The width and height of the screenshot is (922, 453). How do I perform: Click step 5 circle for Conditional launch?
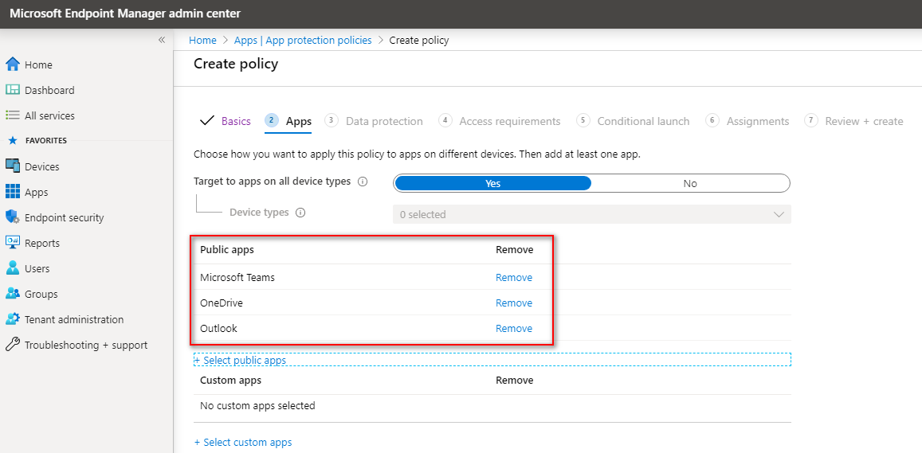[583, 120]
